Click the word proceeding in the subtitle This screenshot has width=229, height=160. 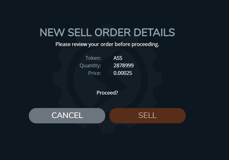pos(146,44)
